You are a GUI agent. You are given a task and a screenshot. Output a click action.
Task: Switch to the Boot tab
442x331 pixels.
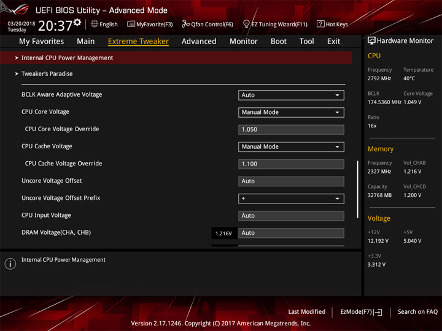coord(279,42)
